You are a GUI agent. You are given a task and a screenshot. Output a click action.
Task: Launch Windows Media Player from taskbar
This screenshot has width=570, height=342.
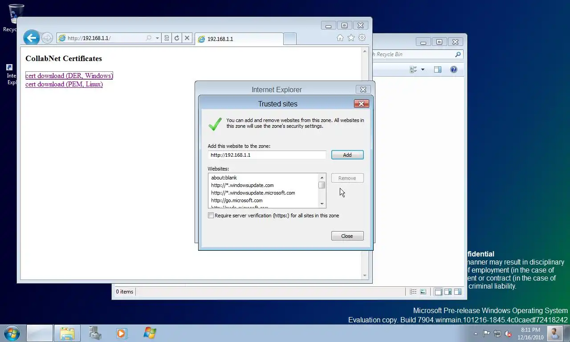pyautogui.click(x=122, y=333)
